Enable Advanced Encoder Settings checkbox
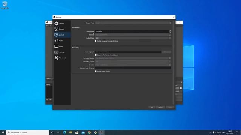 pos(96,41)
